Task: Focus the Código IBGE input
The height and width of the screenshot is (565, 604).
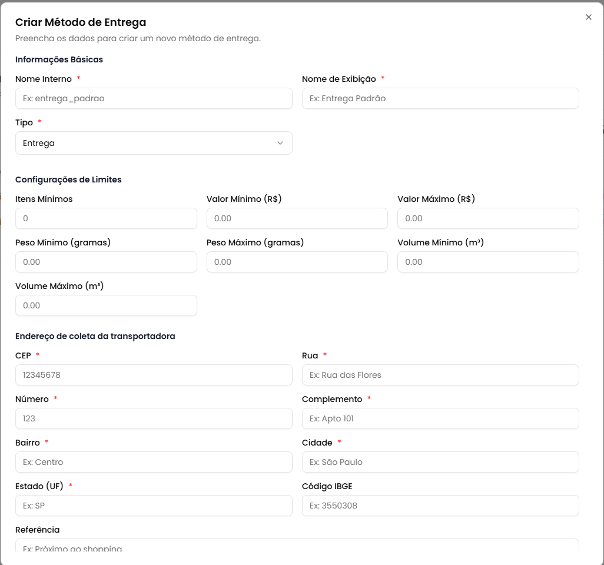Action: click(440, 506)
